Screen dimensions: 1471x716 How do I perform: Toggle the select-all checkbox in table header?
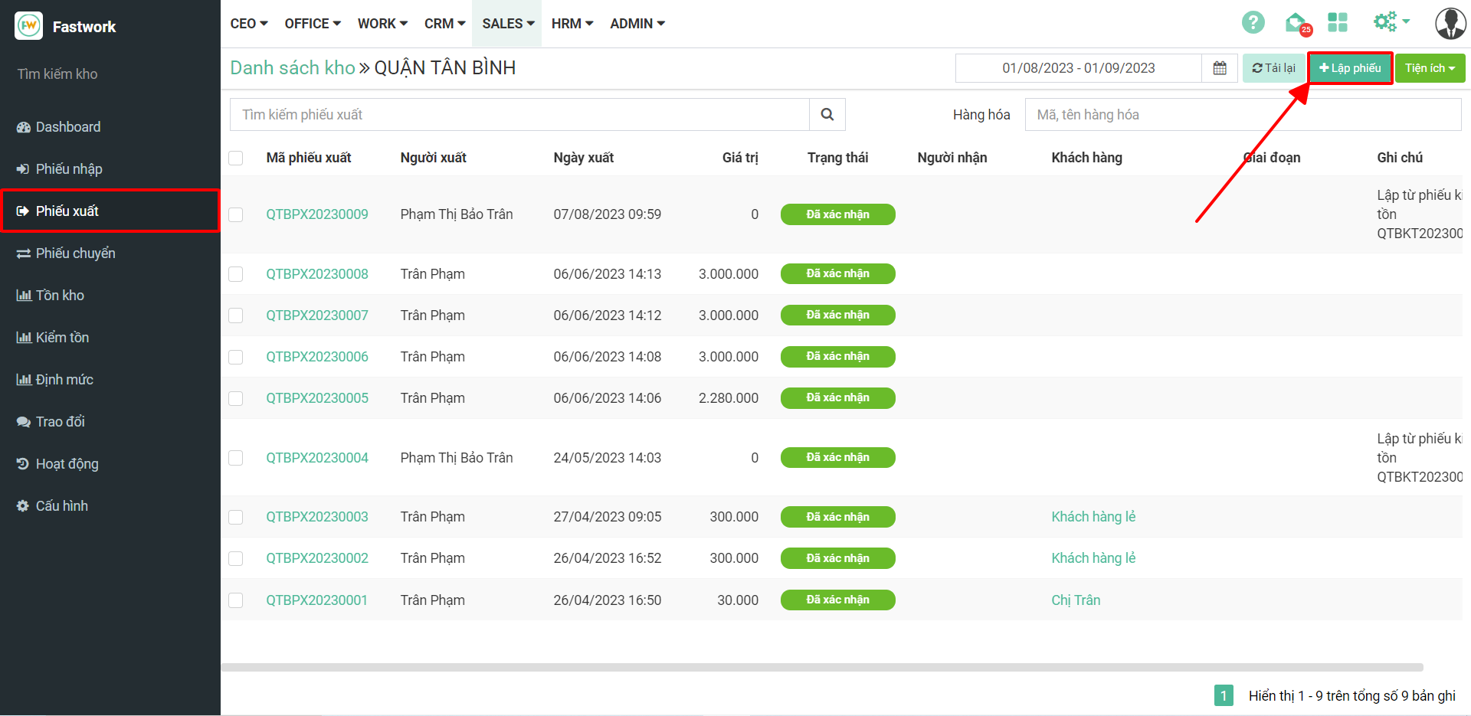(236, 159)
